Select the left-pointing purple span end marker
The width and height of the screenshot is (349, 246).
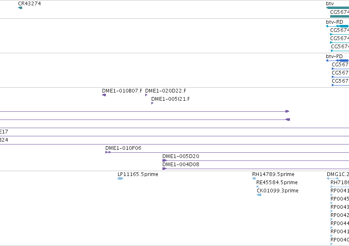click(287, 120)
